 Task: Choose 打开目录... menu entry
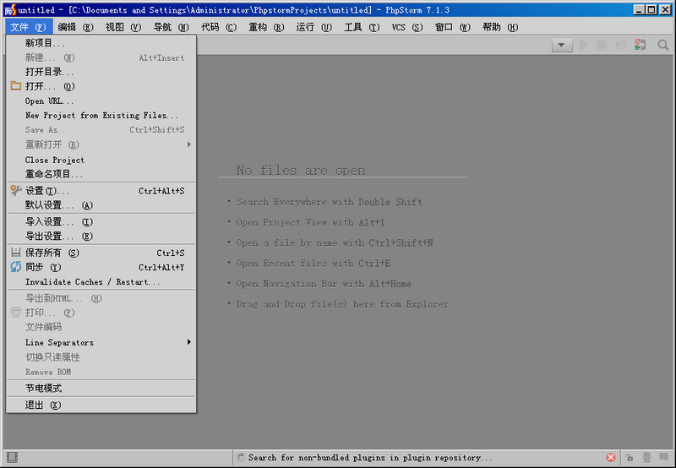click(x=101, y=72)
